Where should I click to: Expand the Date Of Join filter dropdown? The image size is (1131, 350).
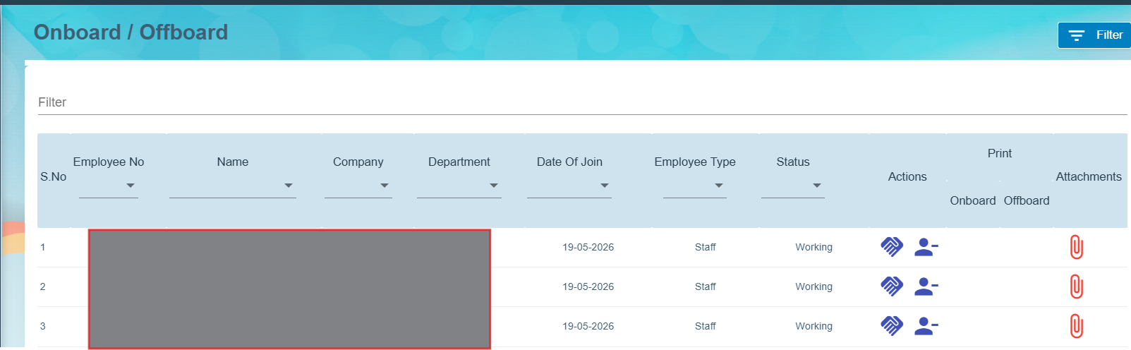[569, 186]
